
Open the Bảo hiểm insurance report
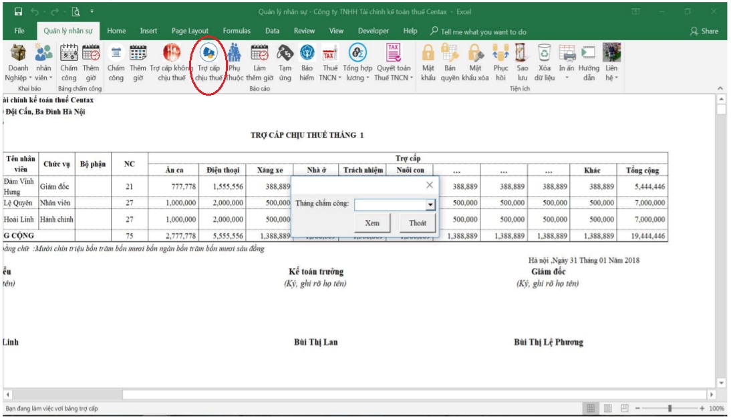click(307, 54)
